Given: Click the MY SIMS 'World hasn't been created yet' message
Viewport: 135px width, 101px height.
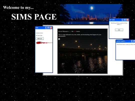Looking at the screenshot, I should pos(119,24).
